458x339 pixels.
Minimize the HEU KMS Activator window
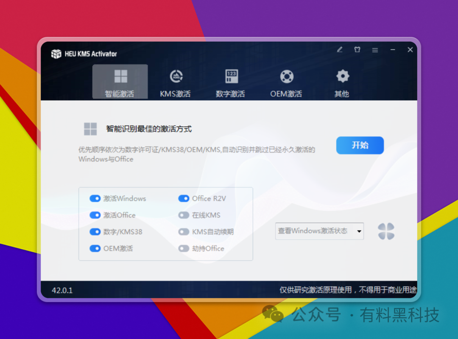(x=393, y=50)
